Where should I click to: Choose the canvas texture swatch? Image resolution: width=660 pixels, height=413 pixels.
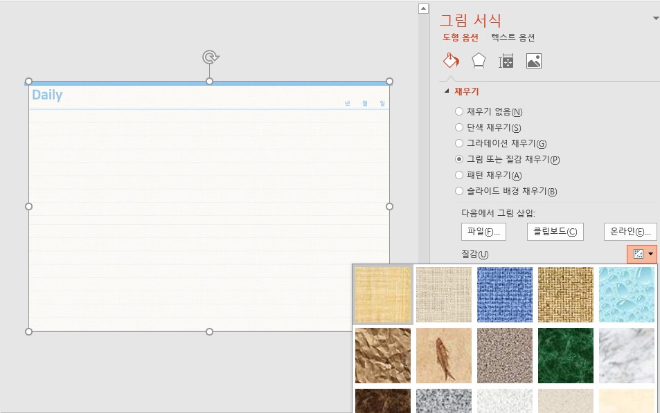tap(444, 295)
